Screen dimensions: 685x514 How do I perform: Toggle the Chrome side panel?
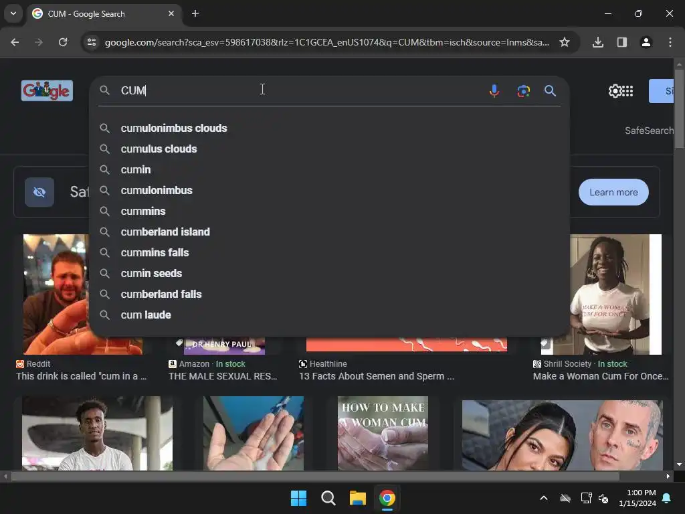622,42
